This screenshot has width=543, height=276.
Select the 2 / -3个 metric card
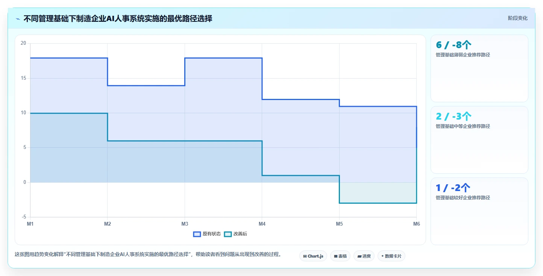coord(479,140)
